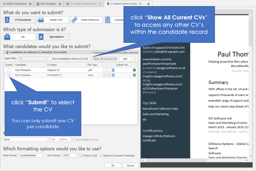Select the CV Document submission option
The height and width of the screenshot is (171, 256).
pos(19,20)
